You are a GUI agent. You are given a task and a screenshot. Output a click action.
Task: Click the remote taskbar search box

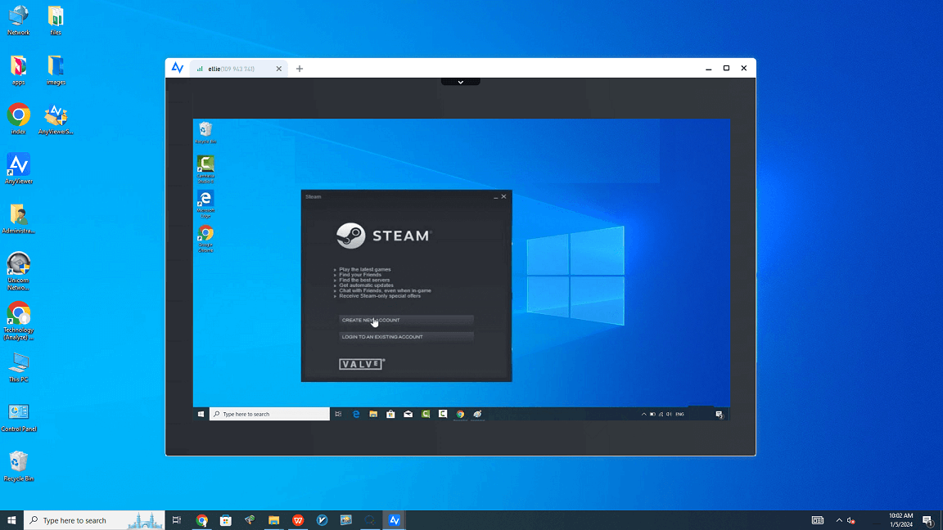tap(270, 415)
